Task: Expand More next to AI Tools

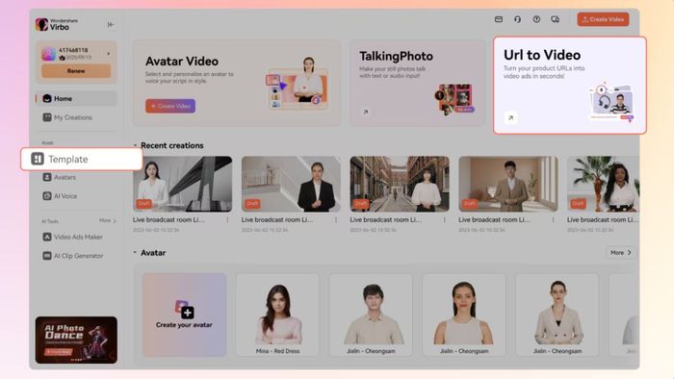Action: 108,220
